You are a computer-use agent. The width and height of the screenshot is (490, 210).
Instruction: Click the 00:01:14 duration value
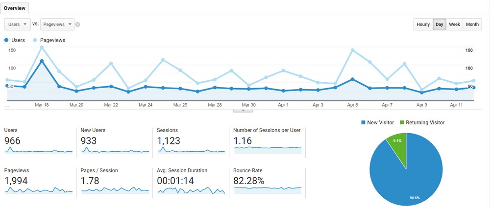pos(175,181)
